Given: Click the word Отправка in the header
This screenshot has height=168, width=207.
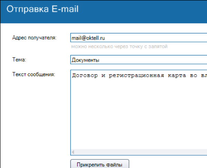Looking at the screenshot, I should coord(26,9).
